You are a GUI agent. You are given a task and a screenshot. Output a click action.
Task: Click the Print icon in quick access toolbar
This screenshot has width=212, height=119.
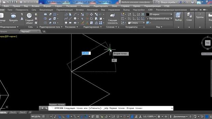click(x=21, y=2)
